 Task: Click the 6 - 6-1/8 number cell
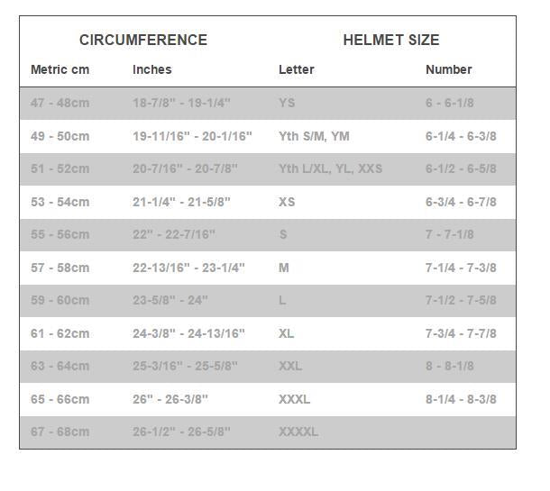click(450, 103)
